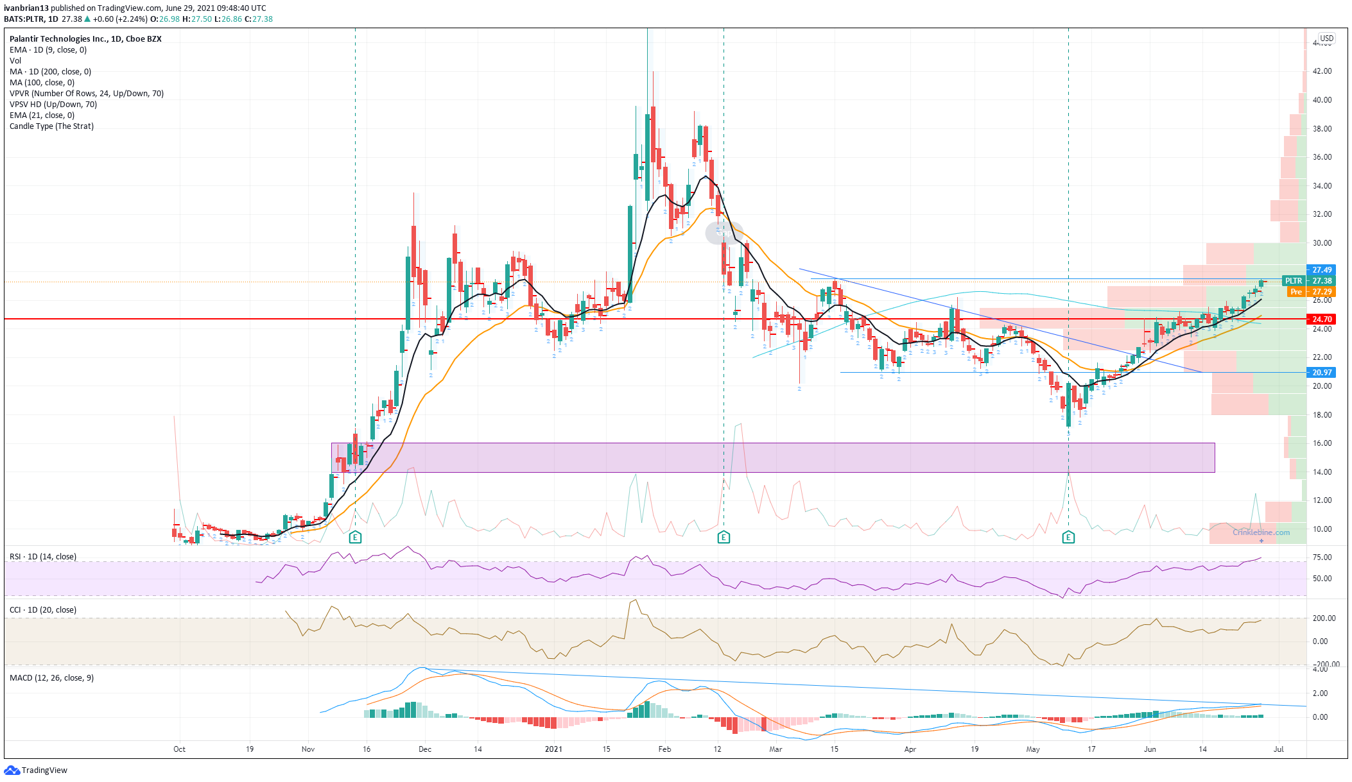Click the Jun label on time axis
Image resolution: width=1352 pixels, height=782 pixels.
pos(1150,749)
